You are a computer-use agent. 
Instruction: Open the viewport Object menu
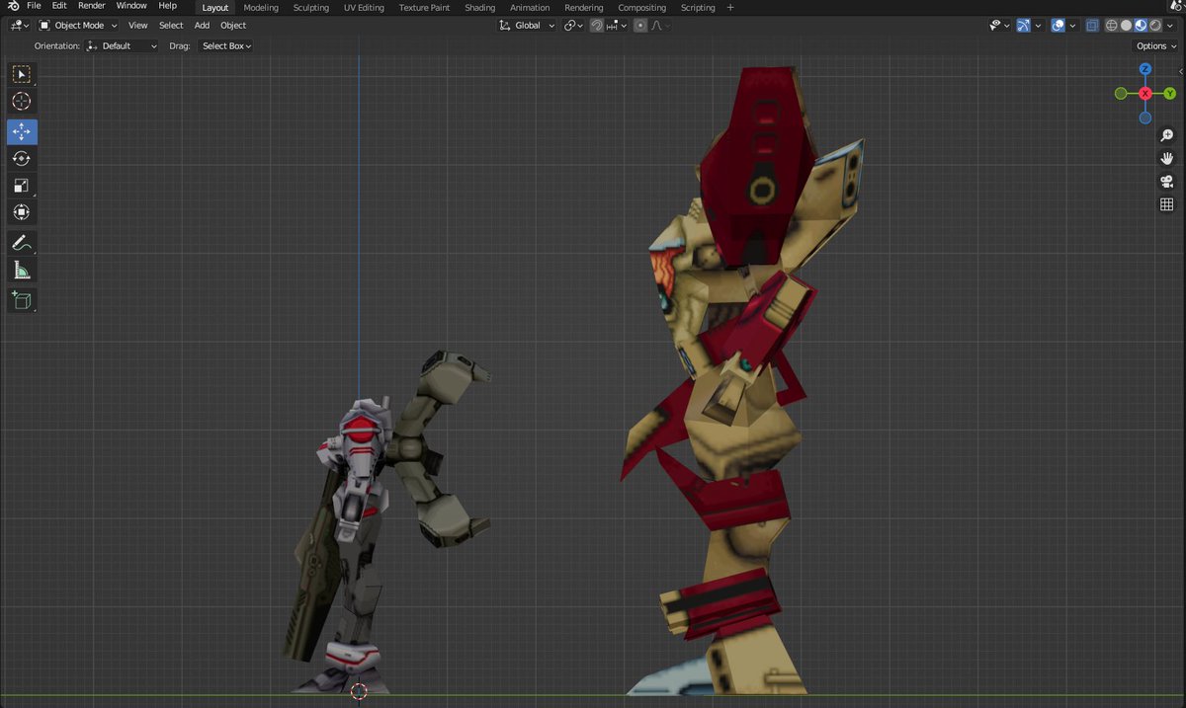(233, 26)
